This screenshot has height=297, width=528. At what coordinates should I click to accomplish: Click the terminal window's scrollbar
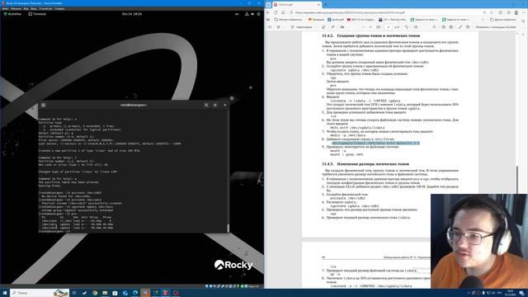(x=228, y=228)
